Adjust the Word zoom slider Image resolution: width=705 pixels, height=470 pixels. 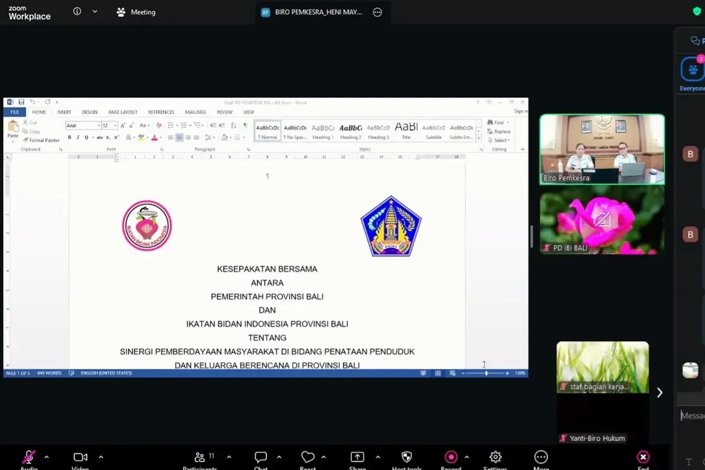pos(486,374)
